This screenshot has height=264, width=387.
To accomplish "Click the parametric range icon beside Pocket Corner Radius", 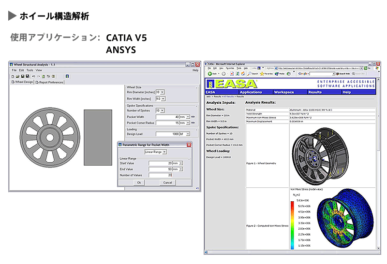I will coord(193,123).
